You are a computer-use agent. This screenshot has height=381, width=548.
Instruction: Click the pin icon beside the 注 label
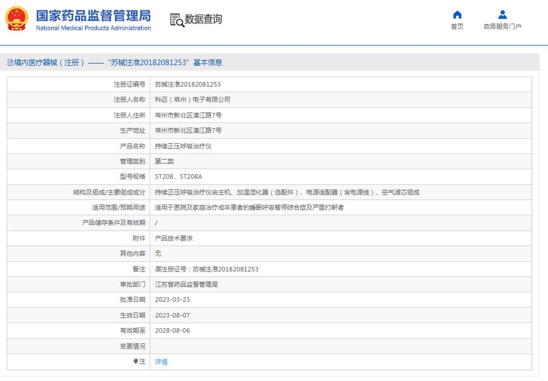pyautogui.click(x=136, y=361)
